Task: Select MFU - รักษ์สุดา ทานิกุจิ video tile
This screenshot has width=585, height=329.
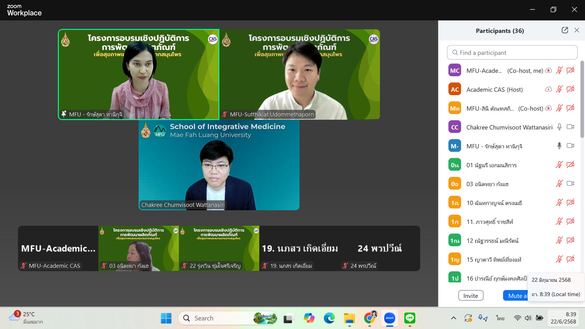Action: click(x=139, y=74)
